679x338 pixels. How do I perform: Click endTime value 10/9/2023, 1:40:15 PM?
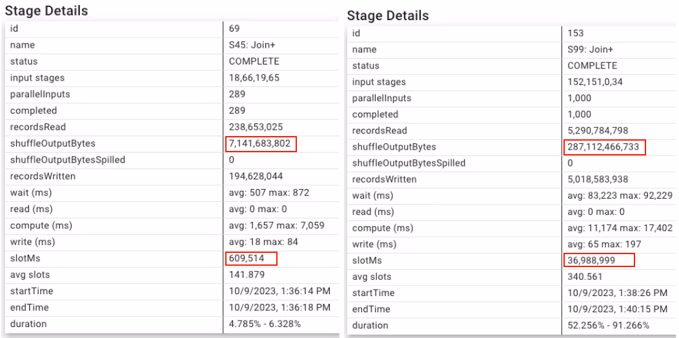(618, 310)
